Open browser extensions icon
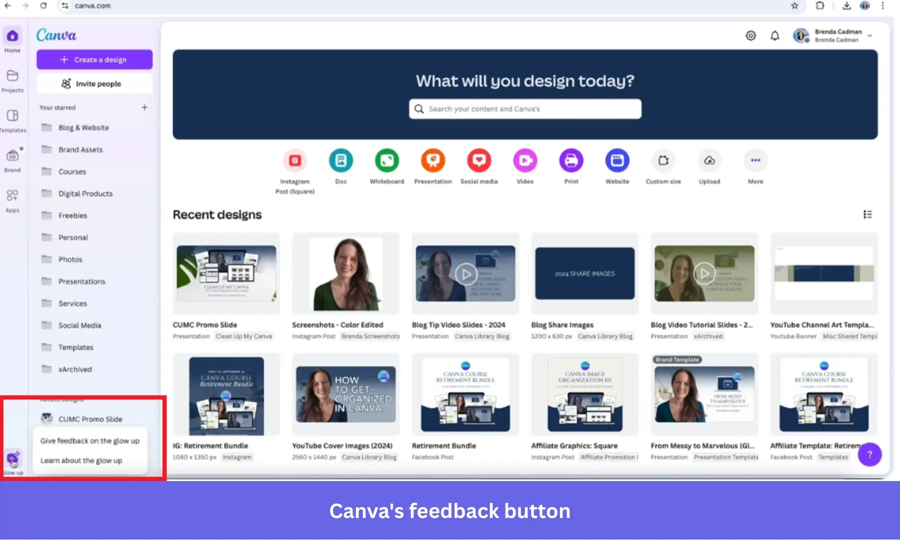The height and width of the screenshot is (541, 900). [819, 6]
